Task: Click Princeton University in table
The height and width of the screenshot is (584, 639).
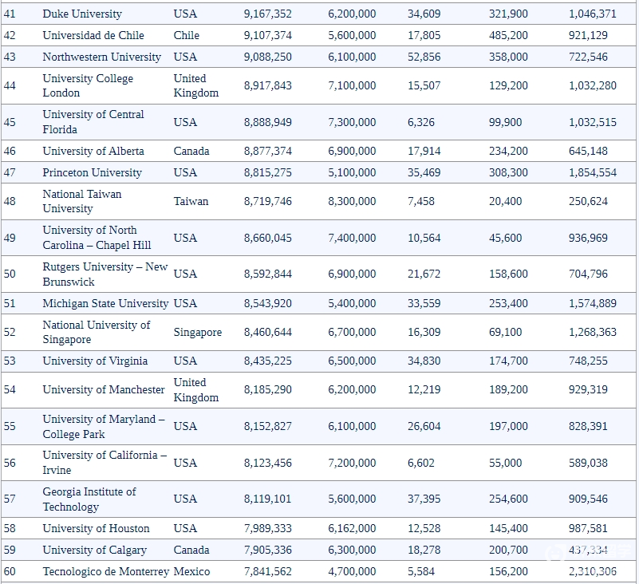Action: tap(92, 172)
